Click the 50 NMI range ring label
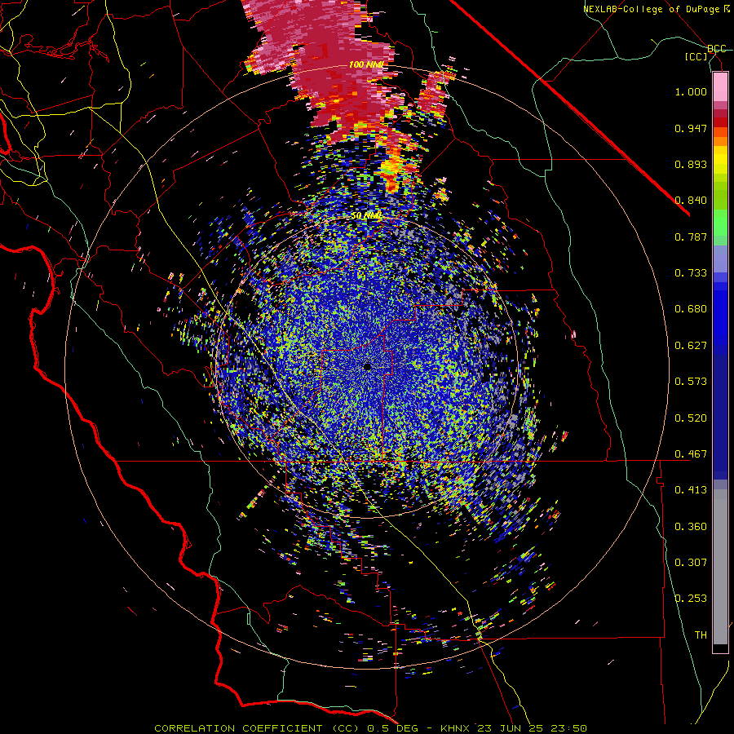This screenshot has width=734, height=734. pyautogui.click(x=366, y=216)
